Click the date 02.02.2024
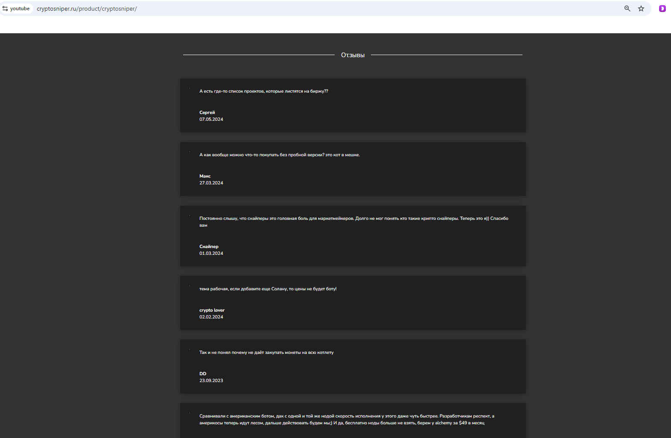The width and height of the screenshot is (671, 438). 211,317
